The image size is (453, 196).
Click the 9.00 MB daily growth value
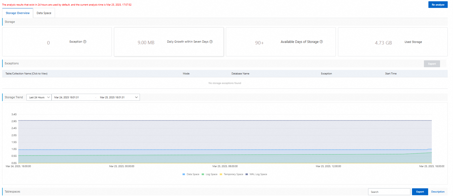tap(146, 43)
